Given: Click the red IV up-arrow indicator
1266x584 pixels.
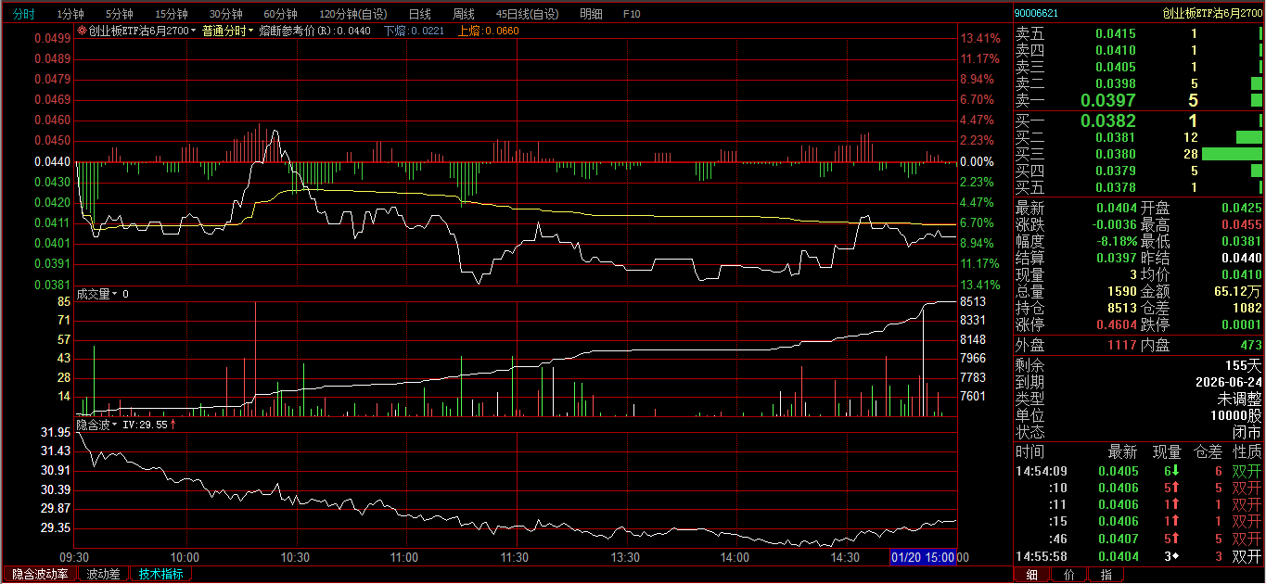Looking at the screenshot, I should (173, 425).
